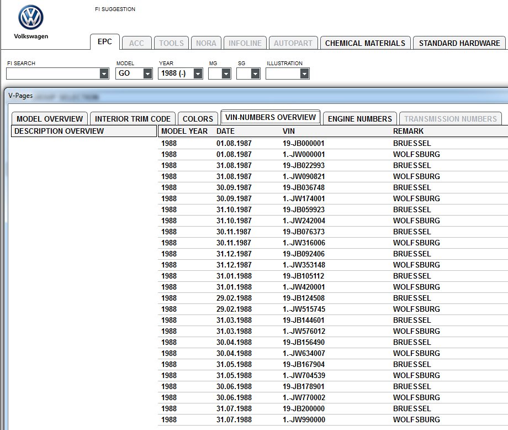Open the YEAR dropdown showing 1988
This screenshot has width=508, height=430.
point(198,74)
